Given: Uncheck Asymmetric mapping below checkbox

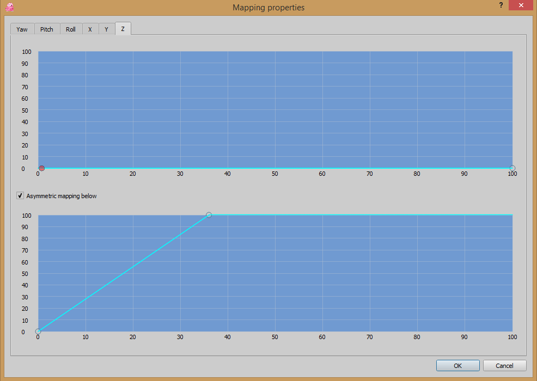Looking at the screenshot, I should pos(20,196).
